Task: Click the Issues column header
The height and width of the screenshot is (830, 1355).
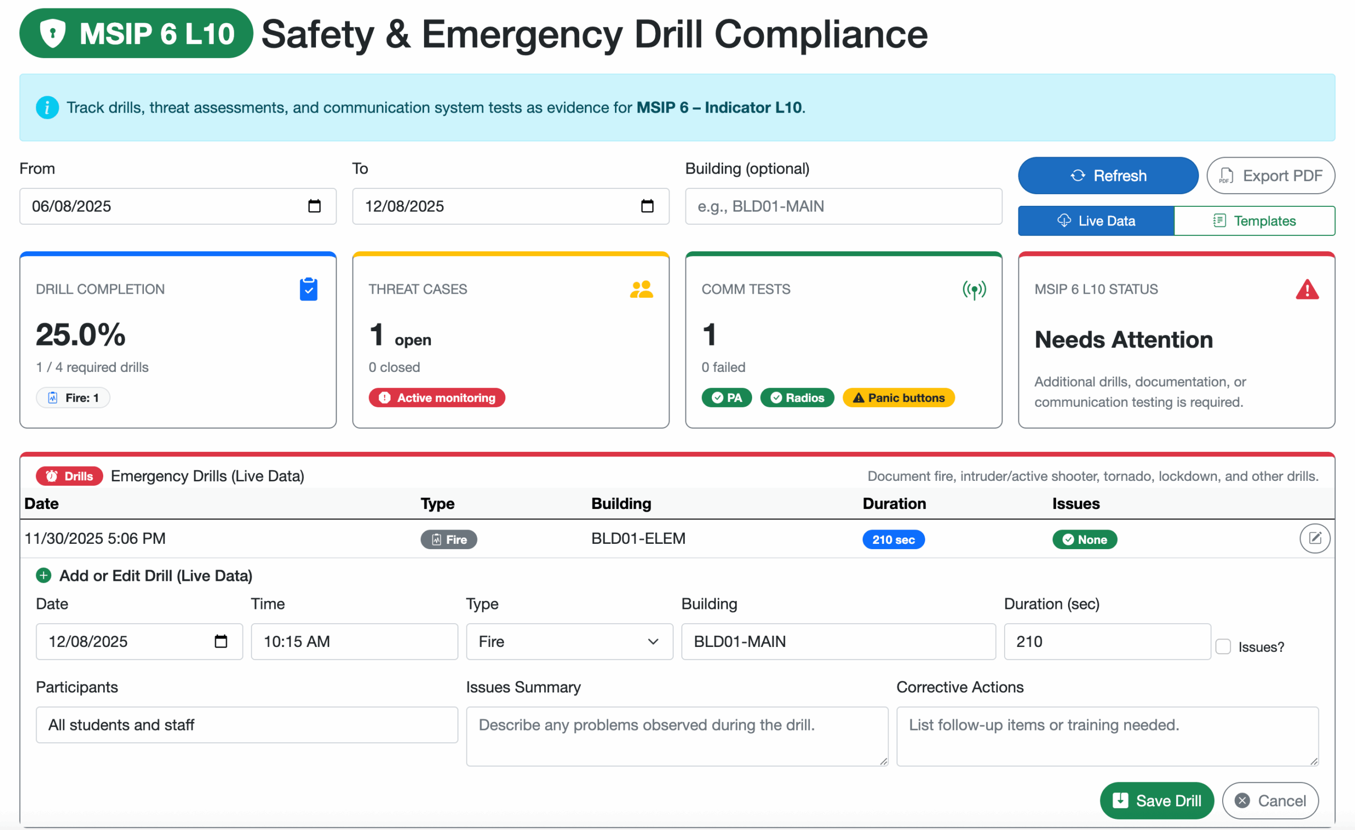Action: [1076, 504]
